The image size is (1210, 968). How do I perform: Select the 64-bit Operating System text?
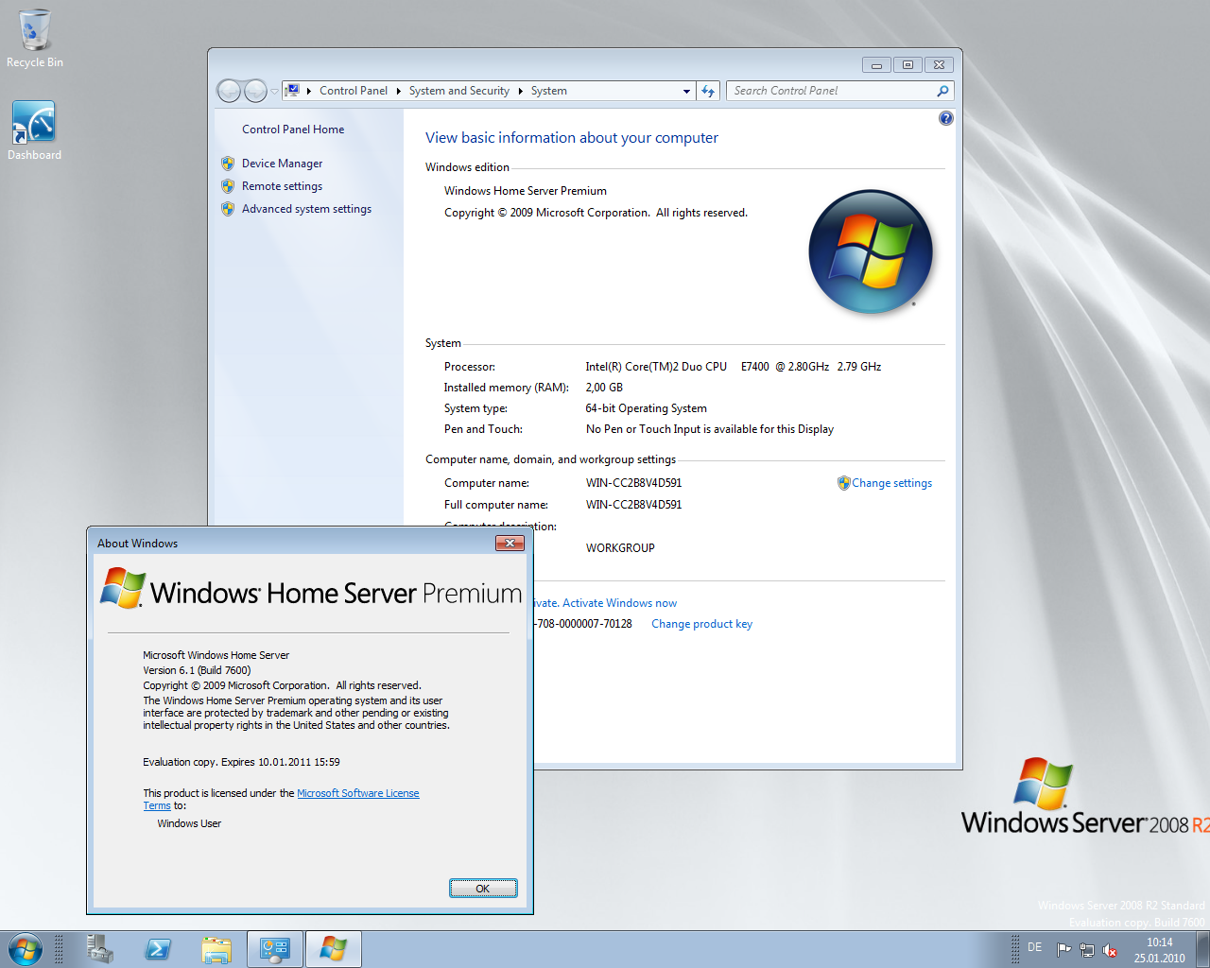click(646, 408)
